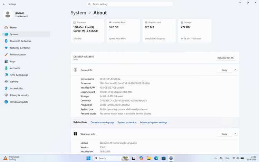Open Task View from the taskbar

coord(133,159)
